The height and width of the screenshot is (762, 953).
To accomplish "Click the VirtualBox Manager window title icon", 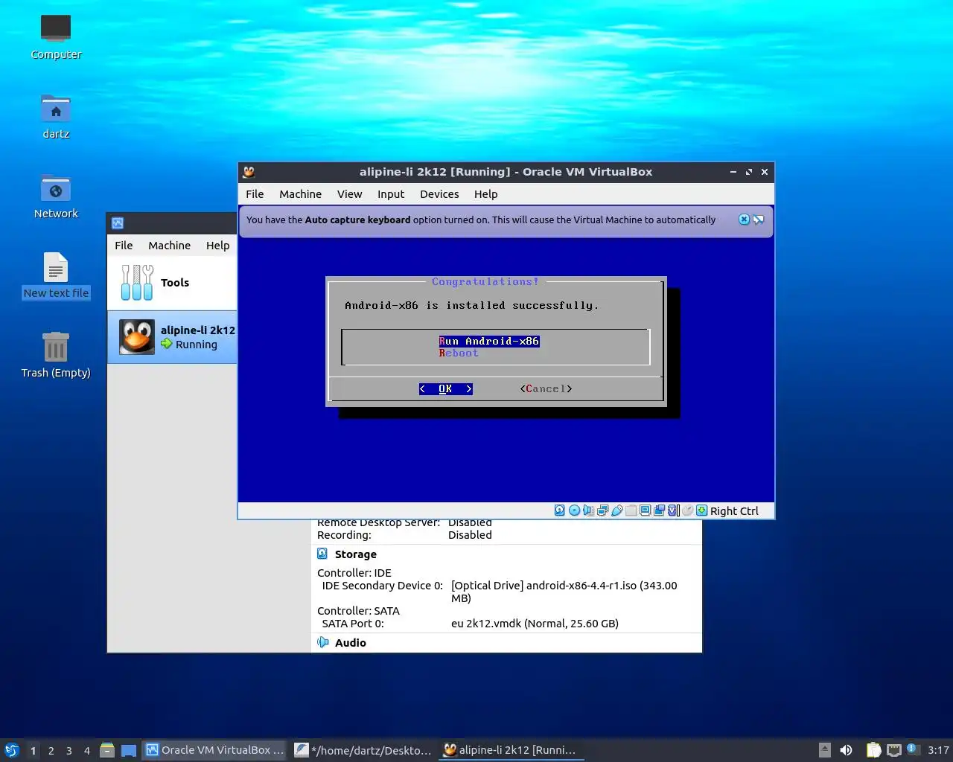I will pos(118,223).
